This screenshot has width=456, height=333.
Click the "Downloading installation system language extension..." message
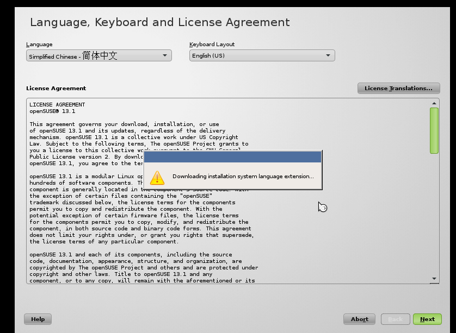243,176
